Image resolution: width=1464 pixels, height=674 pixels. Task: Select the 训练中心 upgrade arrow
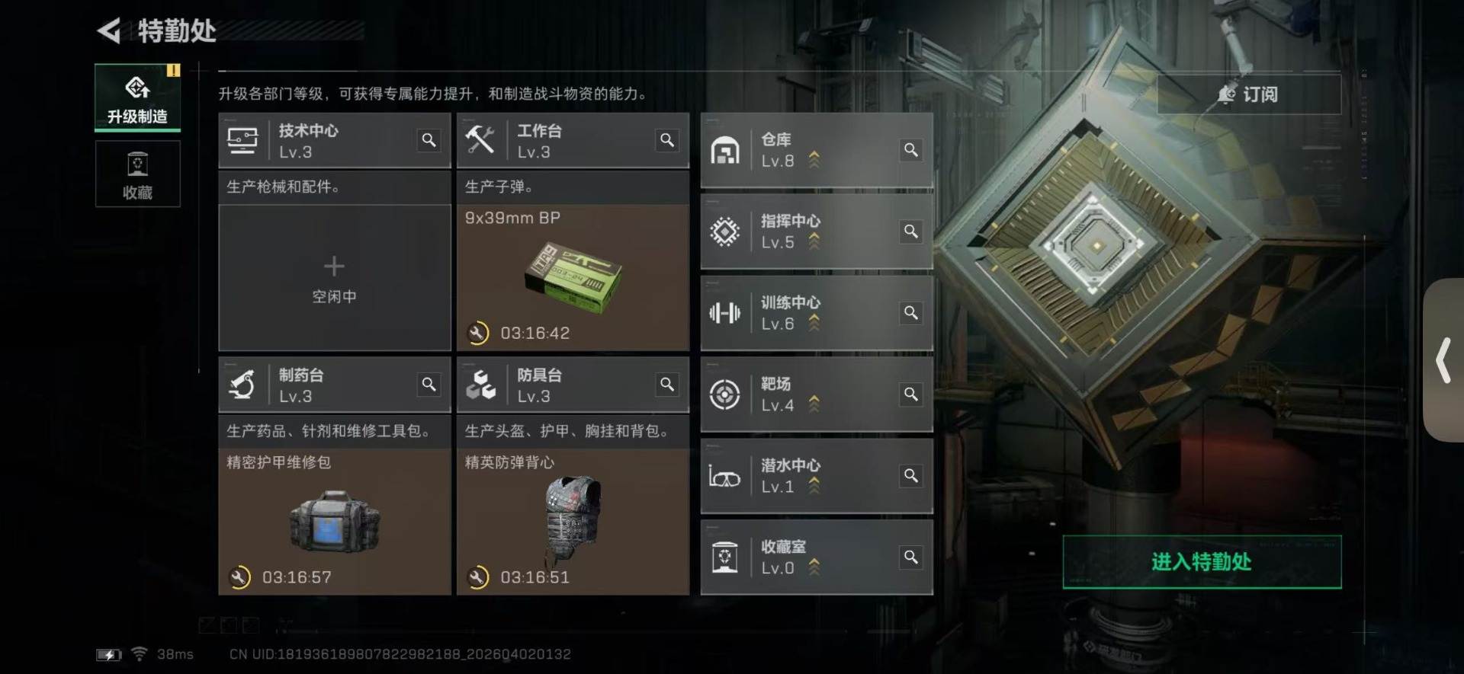pyautogui.click(x=814, y=323)
